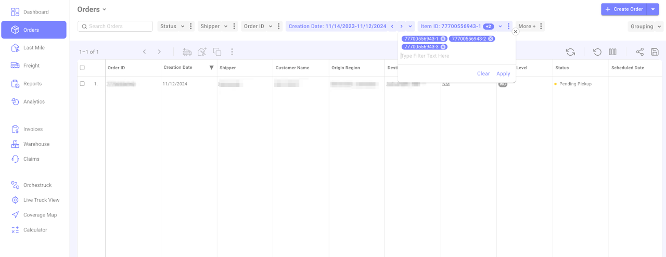This screenshot has width=666, height=257.
Task: Click the Type Filter Text Here field
Action: (x=456, y=56)
